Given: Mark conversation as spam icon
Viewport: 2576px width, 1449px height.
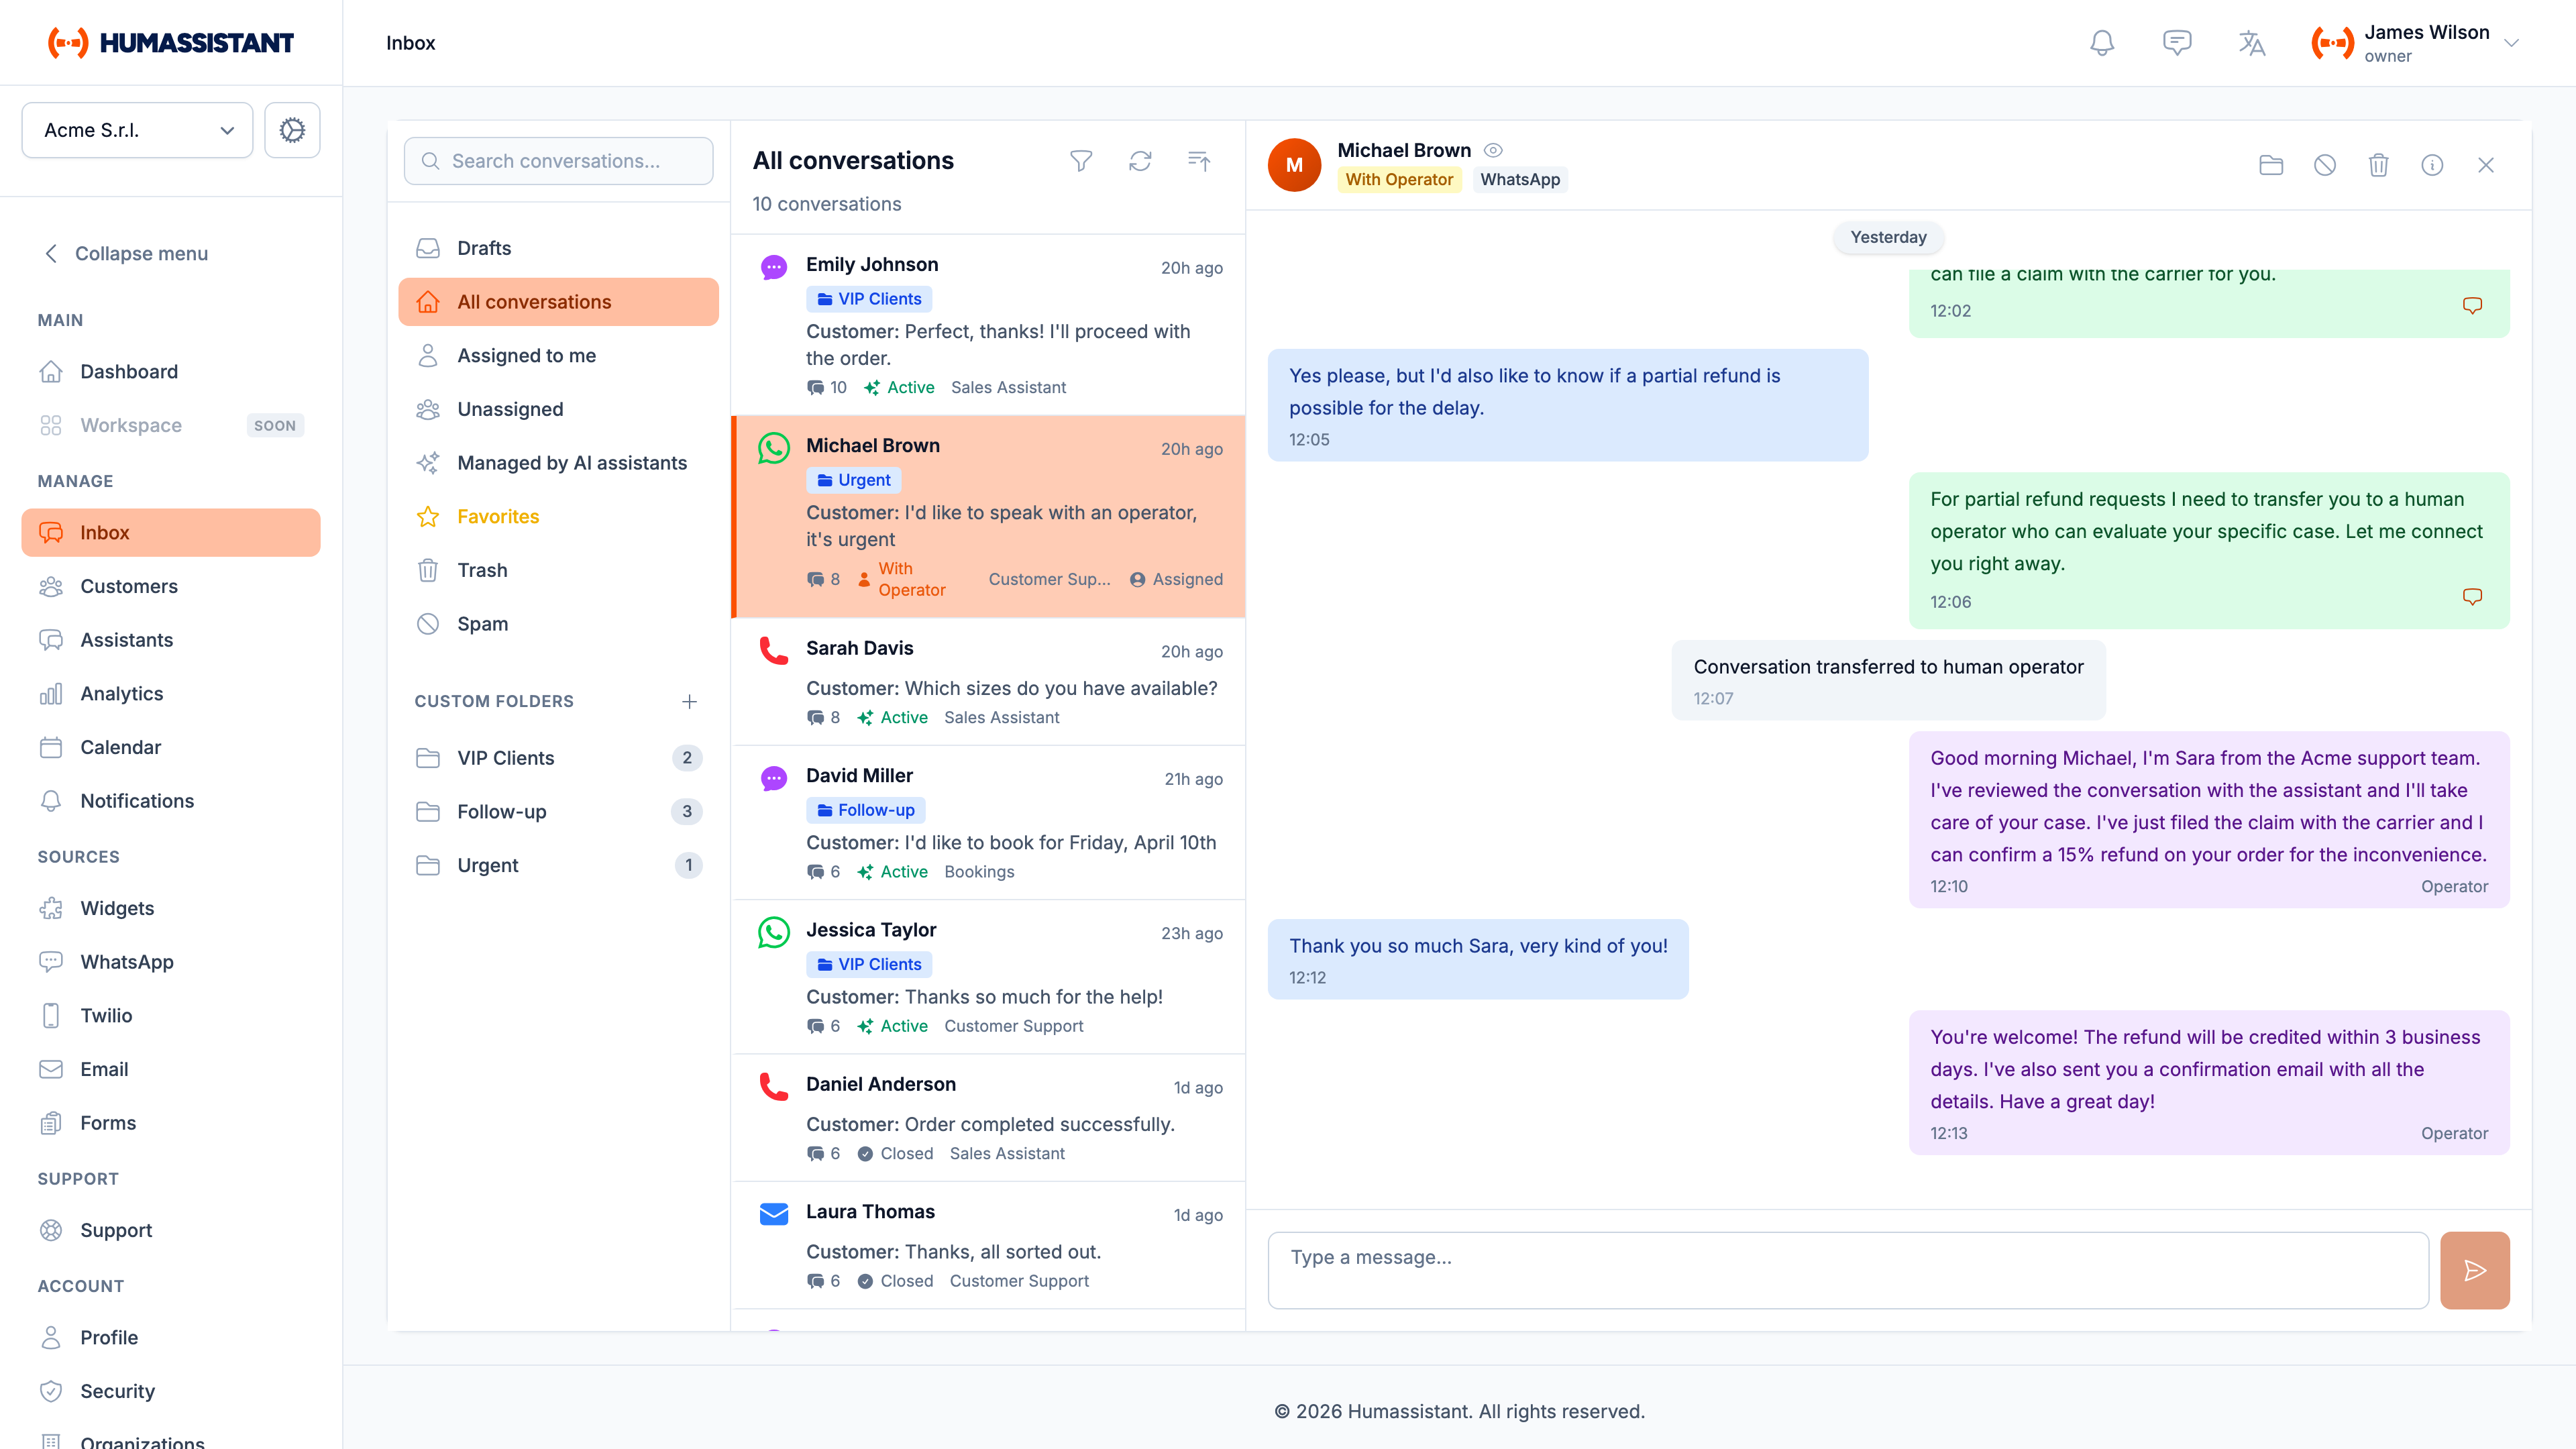Looking at the screenshot, I should (2325, 165).
